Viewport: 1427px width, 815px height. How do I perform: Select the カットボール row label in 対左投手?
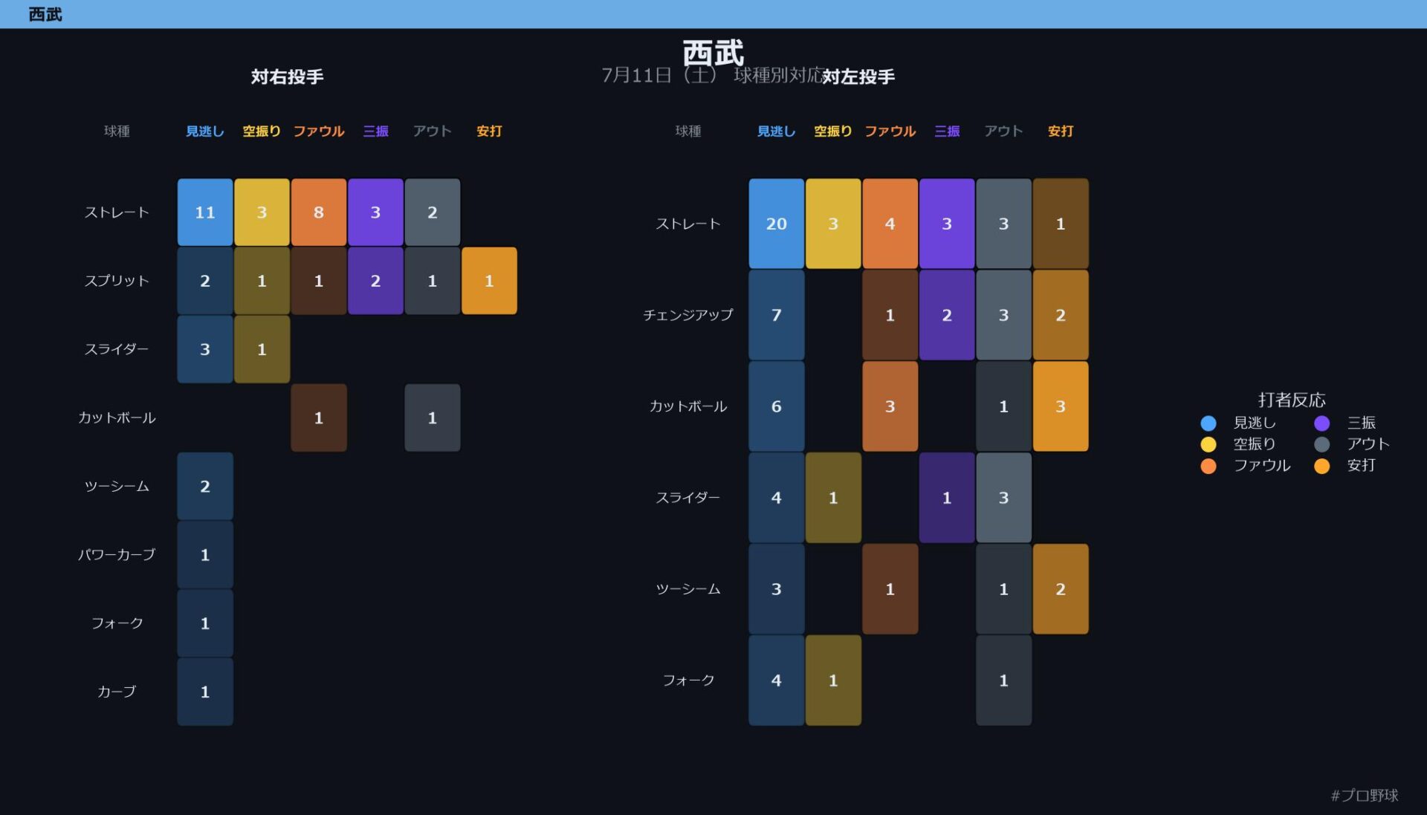pos(688,406)
